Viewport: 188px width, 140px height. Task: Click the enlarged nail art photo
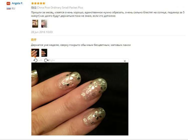point(80,99)
